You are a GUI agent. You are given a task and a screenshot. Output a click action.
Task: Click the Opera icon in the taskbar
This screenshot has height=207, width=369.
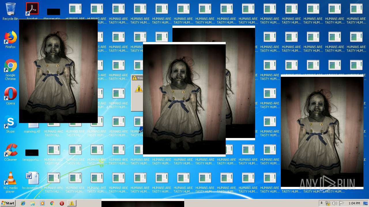coord(62,203)
